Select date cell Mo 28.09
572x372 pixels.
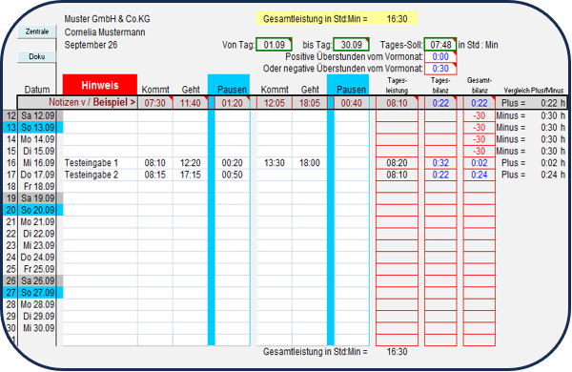(37, 304)
